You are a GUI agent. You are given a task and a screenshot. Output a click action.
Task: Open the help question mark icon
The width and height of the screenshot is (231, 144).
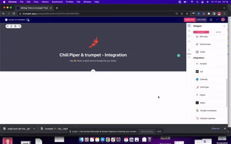211,20
